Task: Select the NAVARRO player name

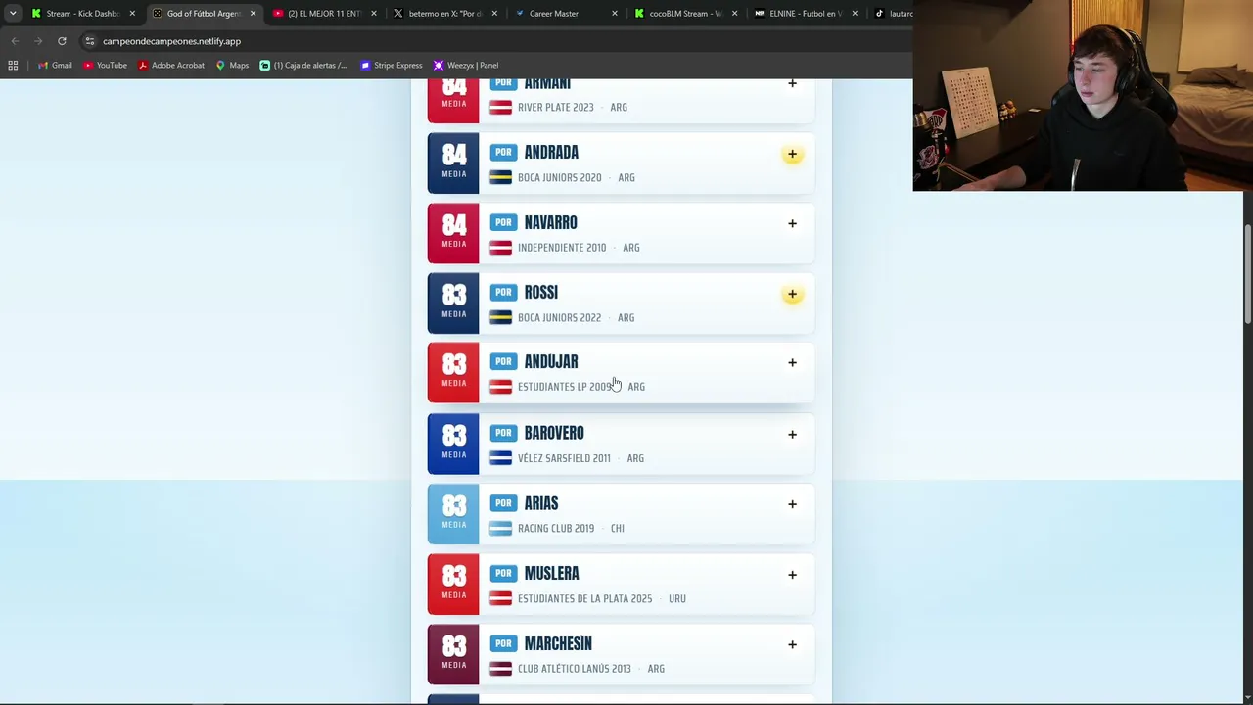Action: click(x=550, y=222)
